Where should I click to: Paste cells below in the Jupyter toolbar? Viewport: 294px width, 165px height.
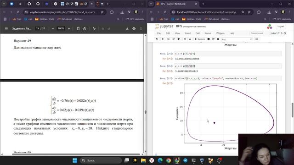click(x=179, y=39)
